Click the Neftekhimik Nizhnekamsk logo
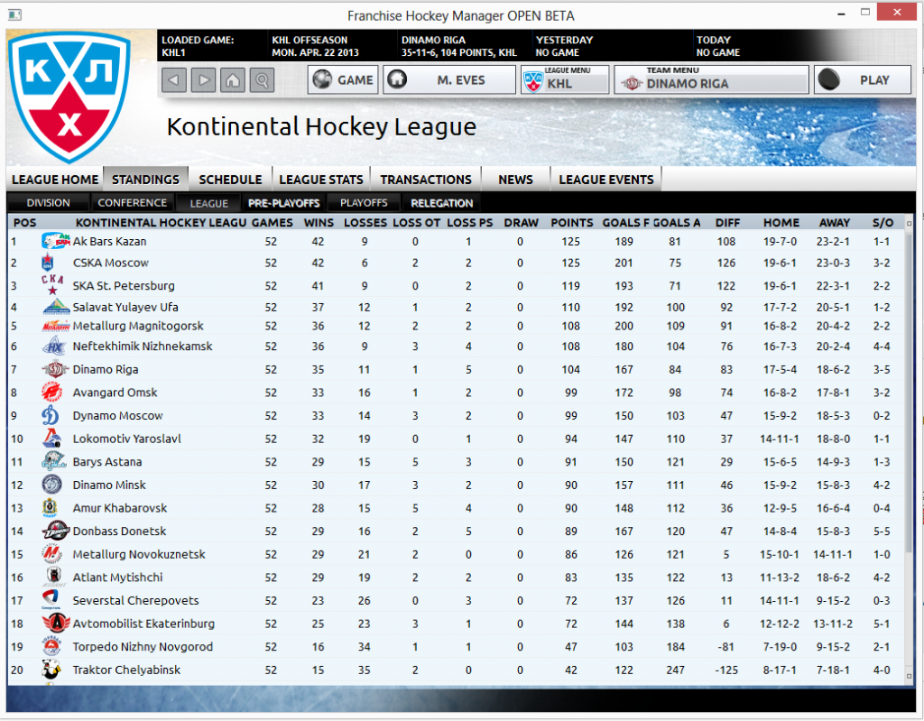924x721 pixels. point(53,346)
